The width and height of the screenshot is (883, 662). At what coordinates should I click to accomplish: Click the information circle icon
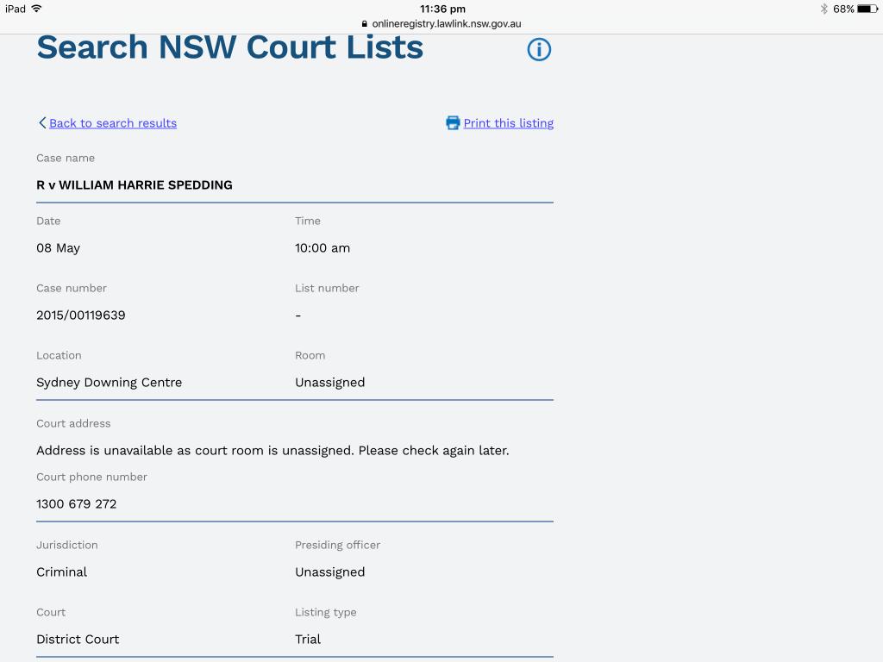point(539,50)
